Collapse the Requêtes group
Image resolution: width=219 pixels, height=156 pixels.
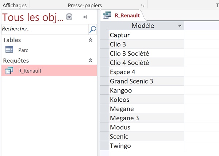[91, 61]
